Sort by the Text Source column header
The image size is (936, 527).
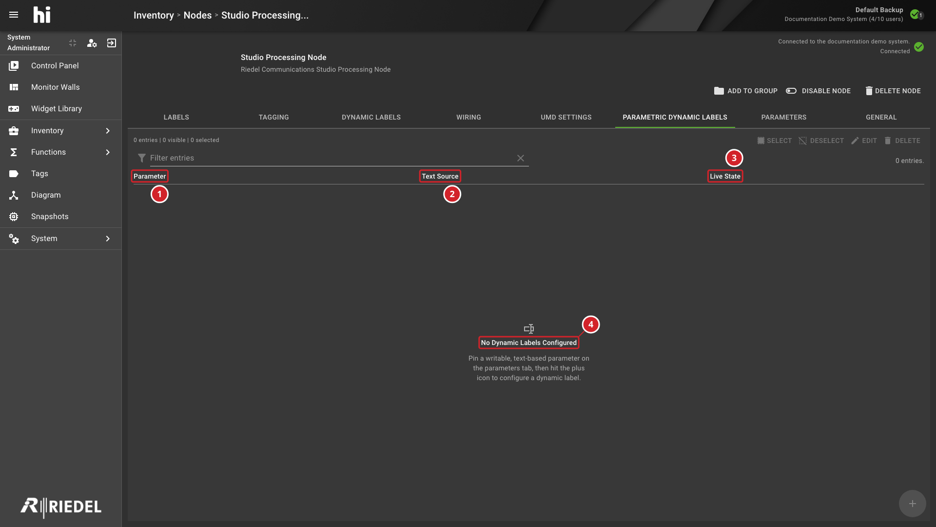440,176
